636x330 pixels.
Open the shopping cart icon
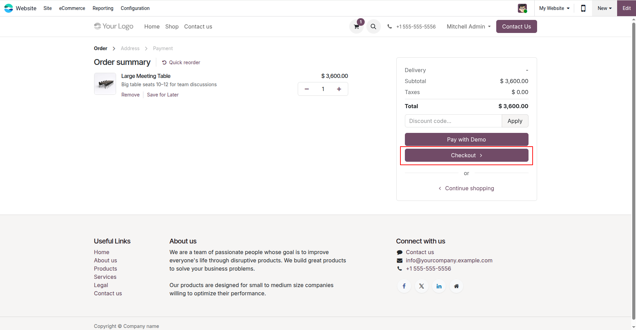tap(356, 26)
